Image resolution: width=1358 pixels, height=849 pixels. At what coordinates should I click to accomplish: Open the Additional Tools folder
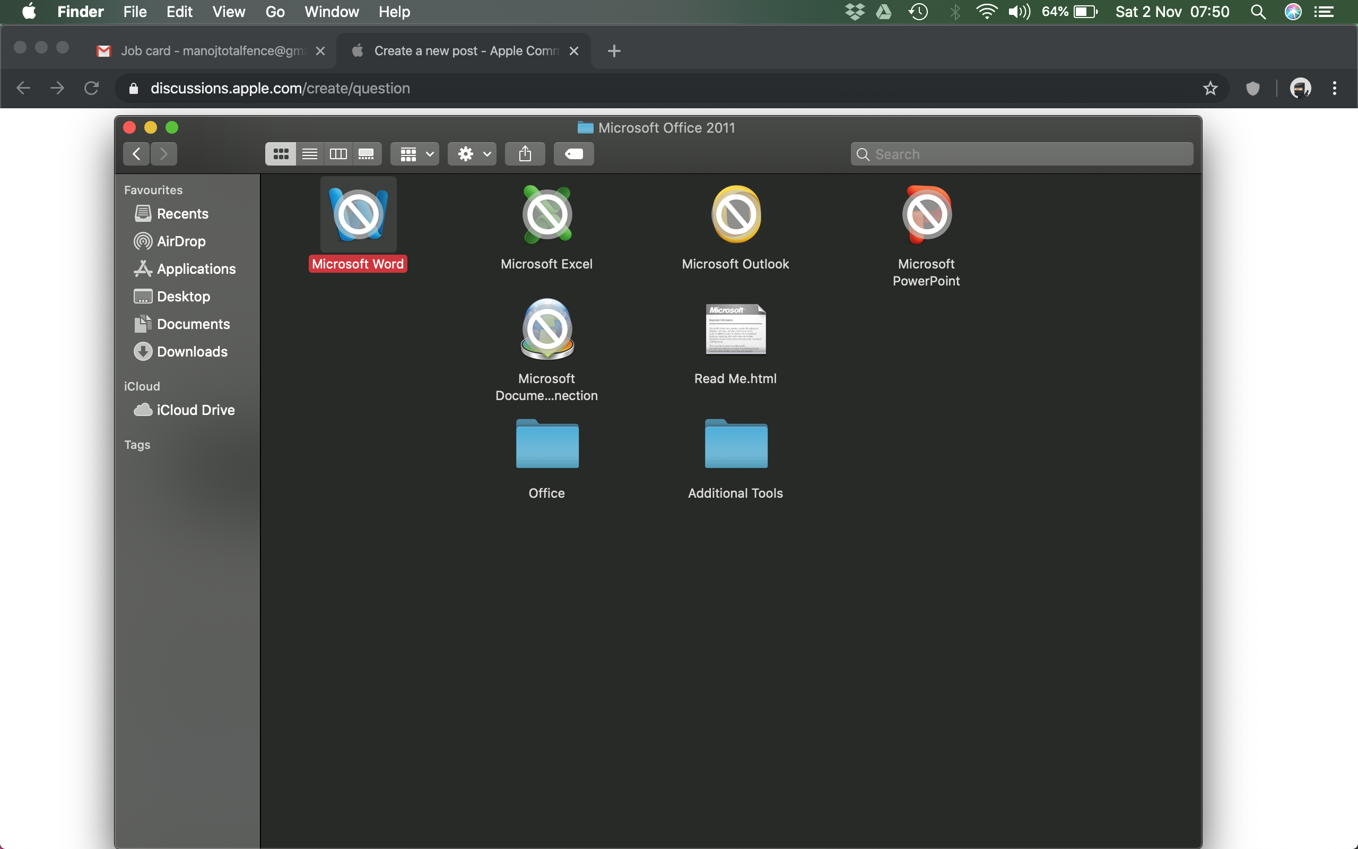[x=736, y=445]
